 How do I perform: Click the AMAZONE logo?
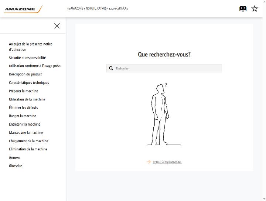click(x=23, y=9)
